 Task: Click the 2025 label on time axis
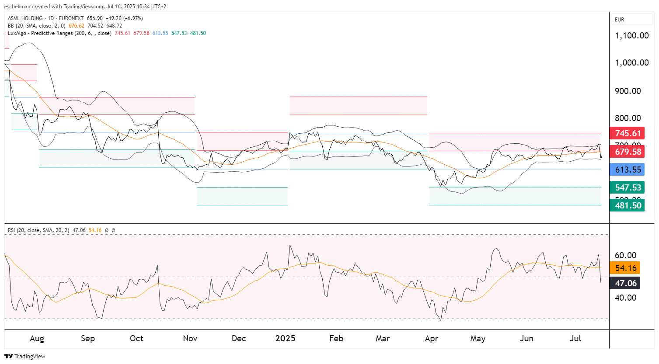[x=285, y=339]
